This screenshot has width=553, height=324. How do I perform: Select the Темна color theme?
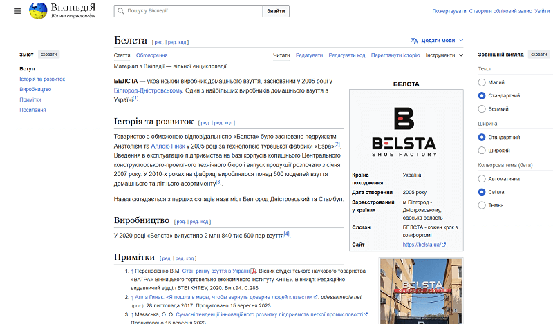(482, 205)
